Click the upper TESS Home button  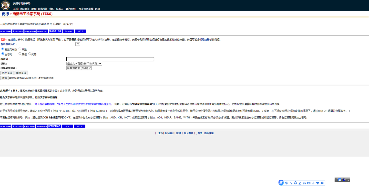coord(6,31)
